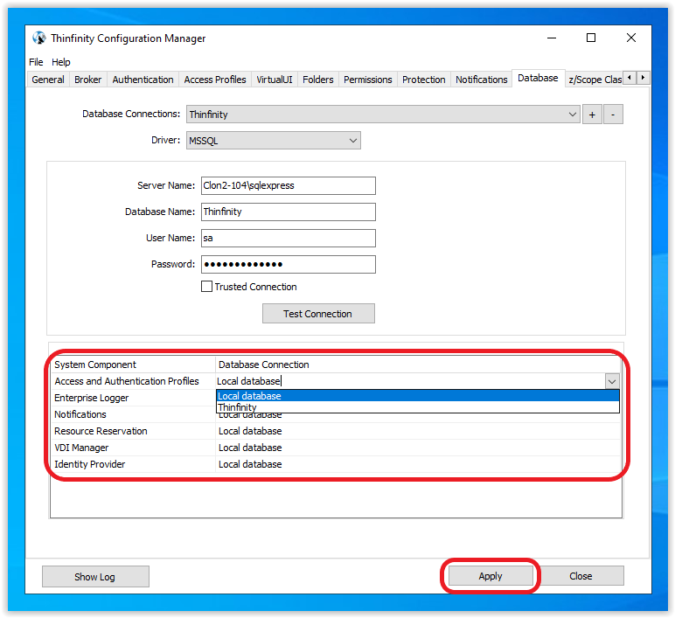Switch to the Folders tab
The image size is (675, 618).
click(317, 80)
